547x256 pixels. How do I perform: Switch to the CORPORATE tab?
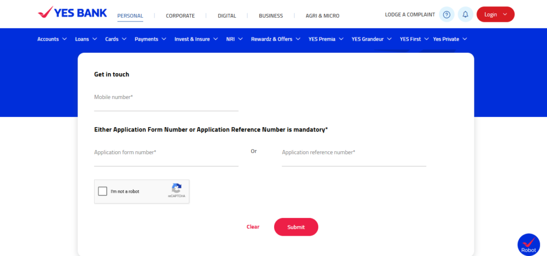click(181, 15)
